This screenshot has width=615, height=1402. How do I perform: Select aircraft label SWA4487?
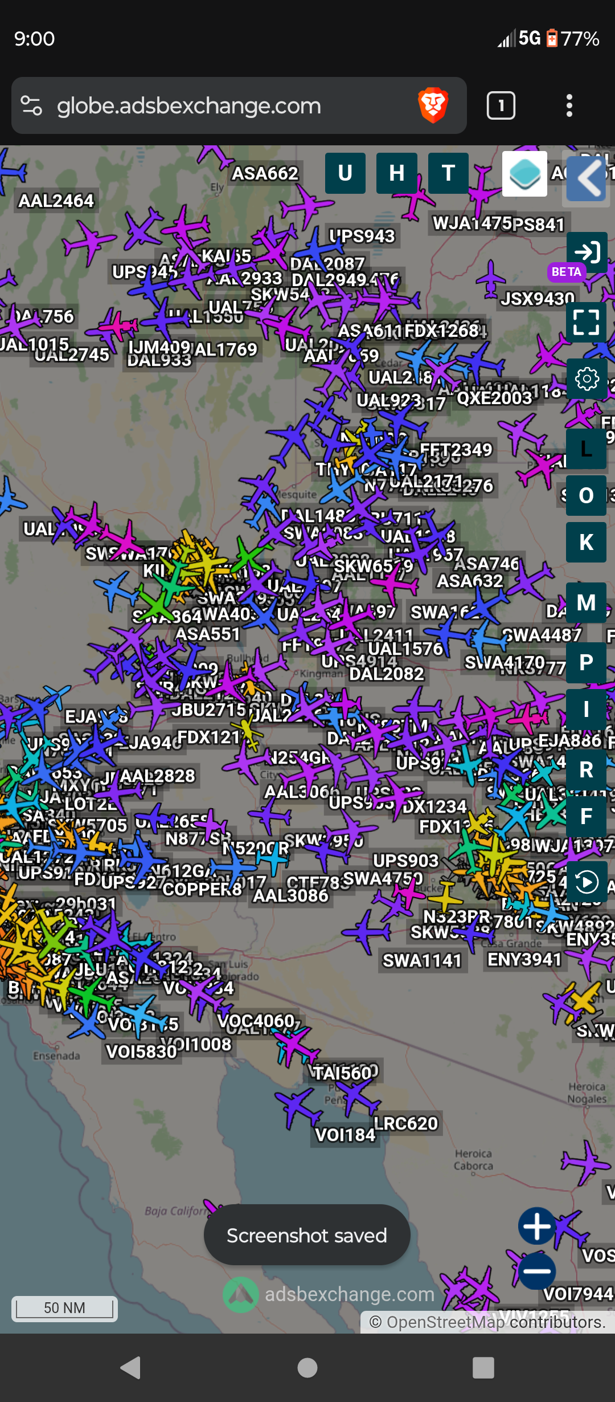[x=542, y=635]
